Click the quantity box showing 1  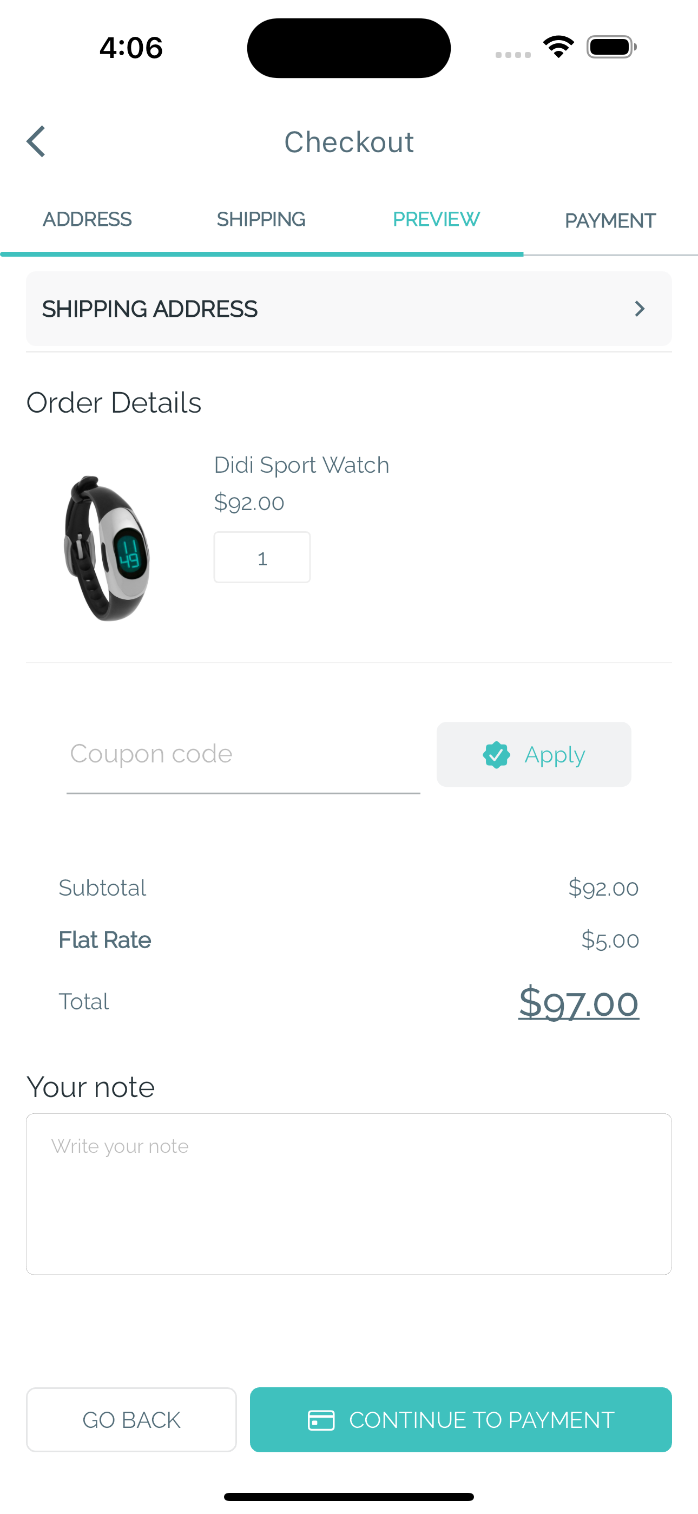262,557
